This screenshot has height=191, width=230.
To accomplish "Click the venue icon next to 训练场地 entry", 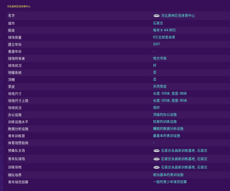I will pyautogui.click(x=156, y=167).
